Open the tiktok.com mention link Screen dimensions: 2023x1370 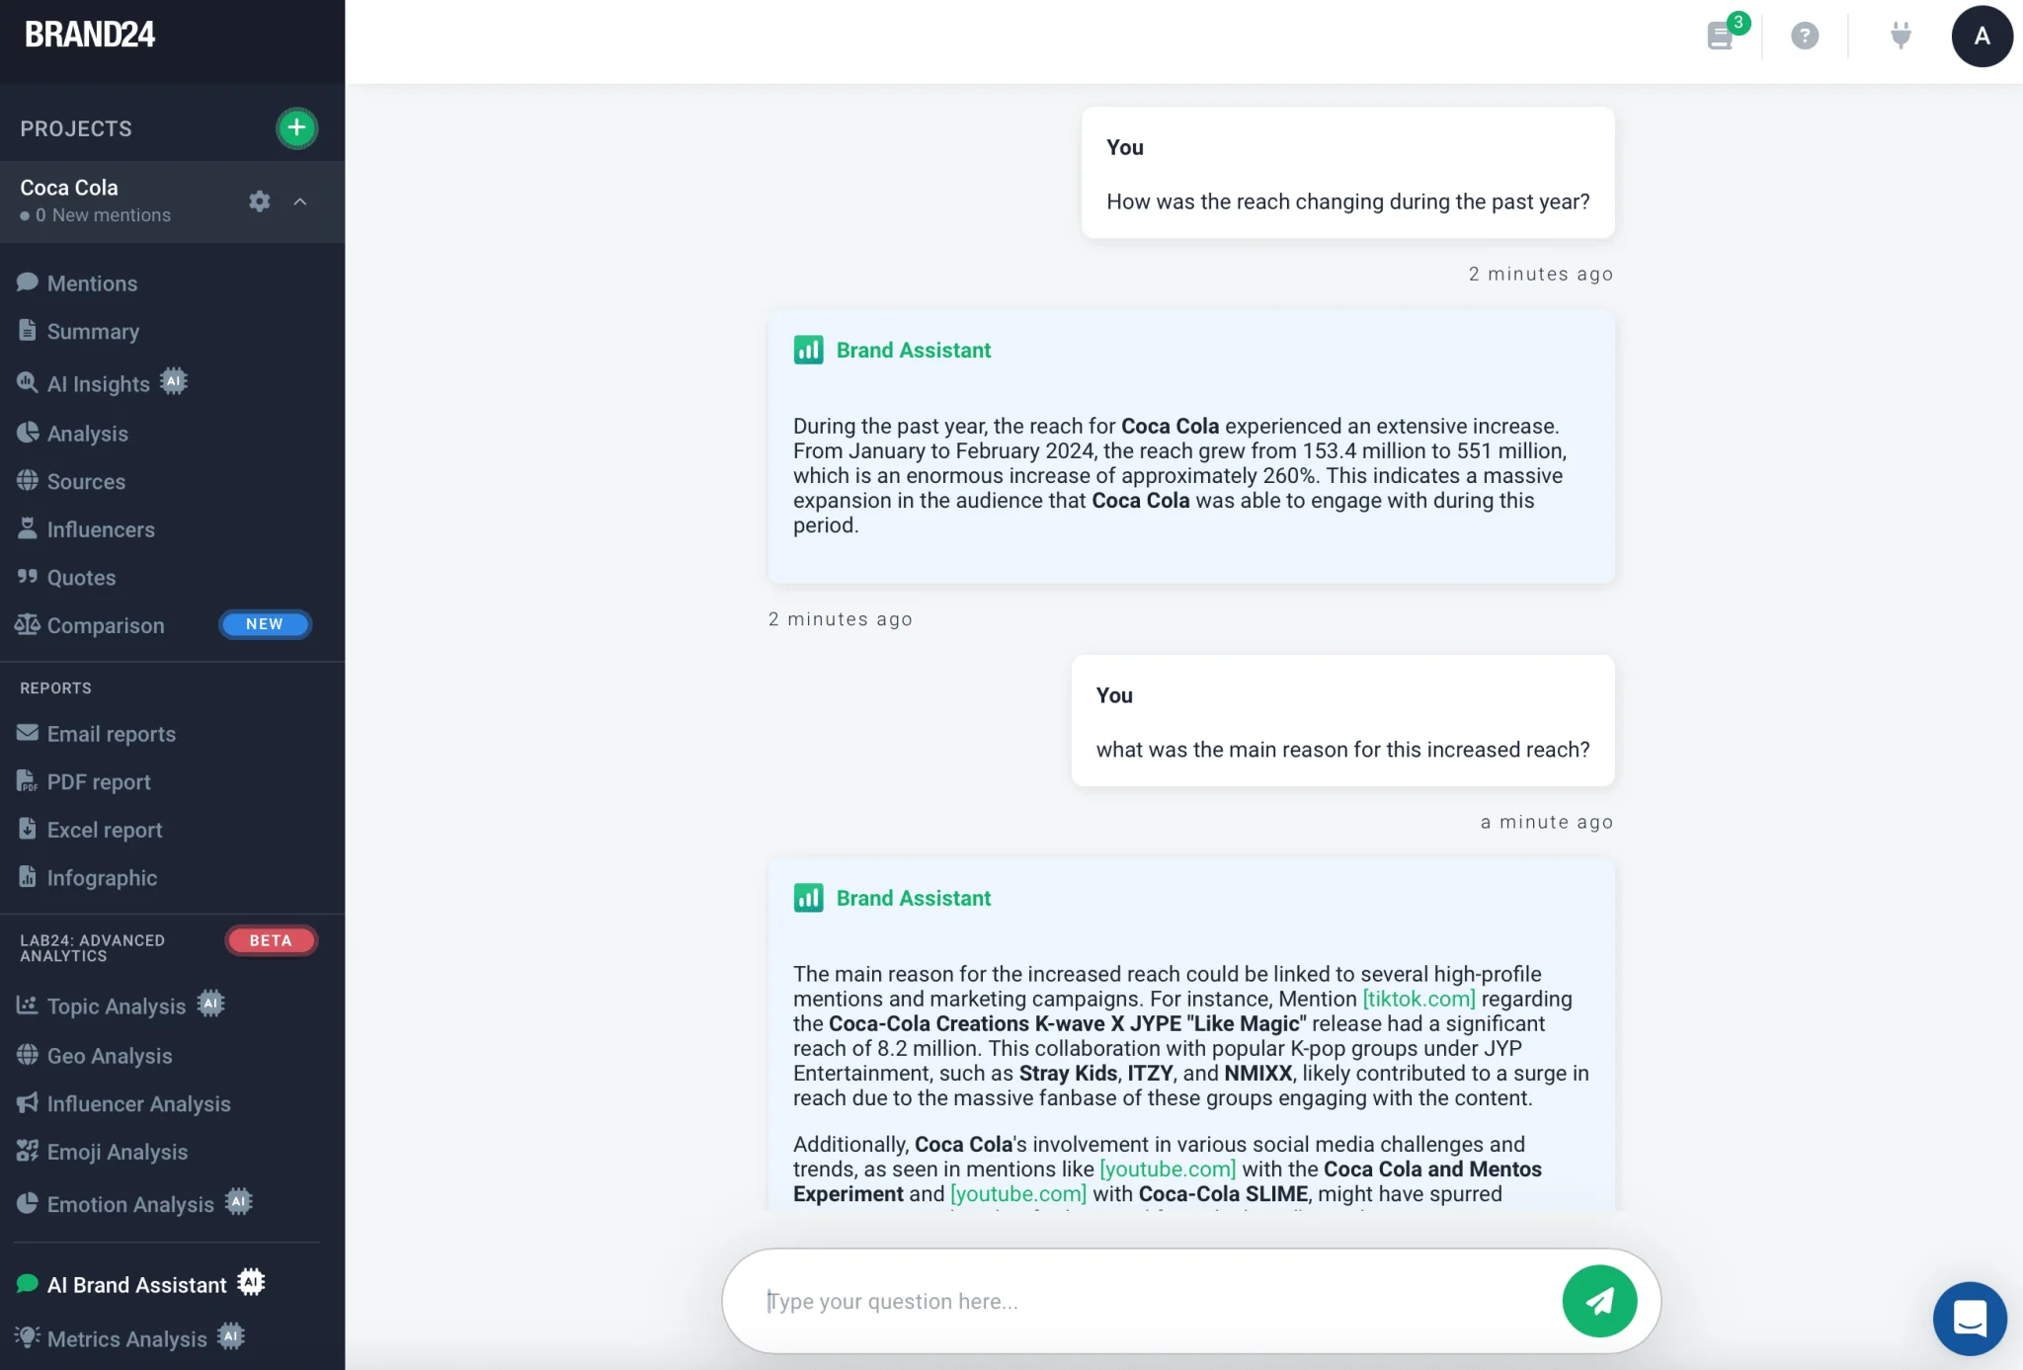1418,999
